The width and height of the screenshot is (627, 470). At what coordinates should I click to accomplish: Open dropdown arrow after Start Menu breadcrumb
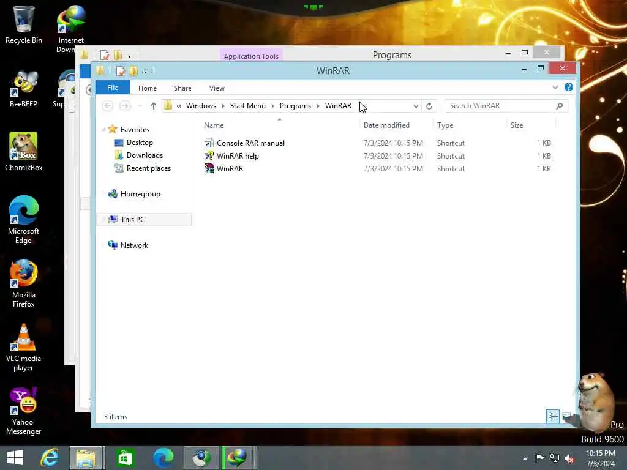tap(272, 106)
